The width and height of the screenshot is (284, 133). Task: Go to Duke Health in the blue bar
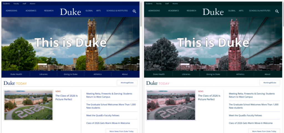[x=16, y=74]
